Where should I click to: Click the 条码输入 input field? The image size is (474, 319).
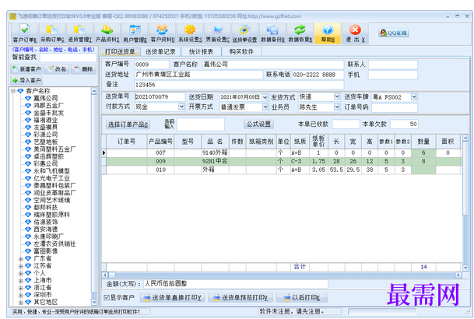pyautogui.click(x=201, y=124)
